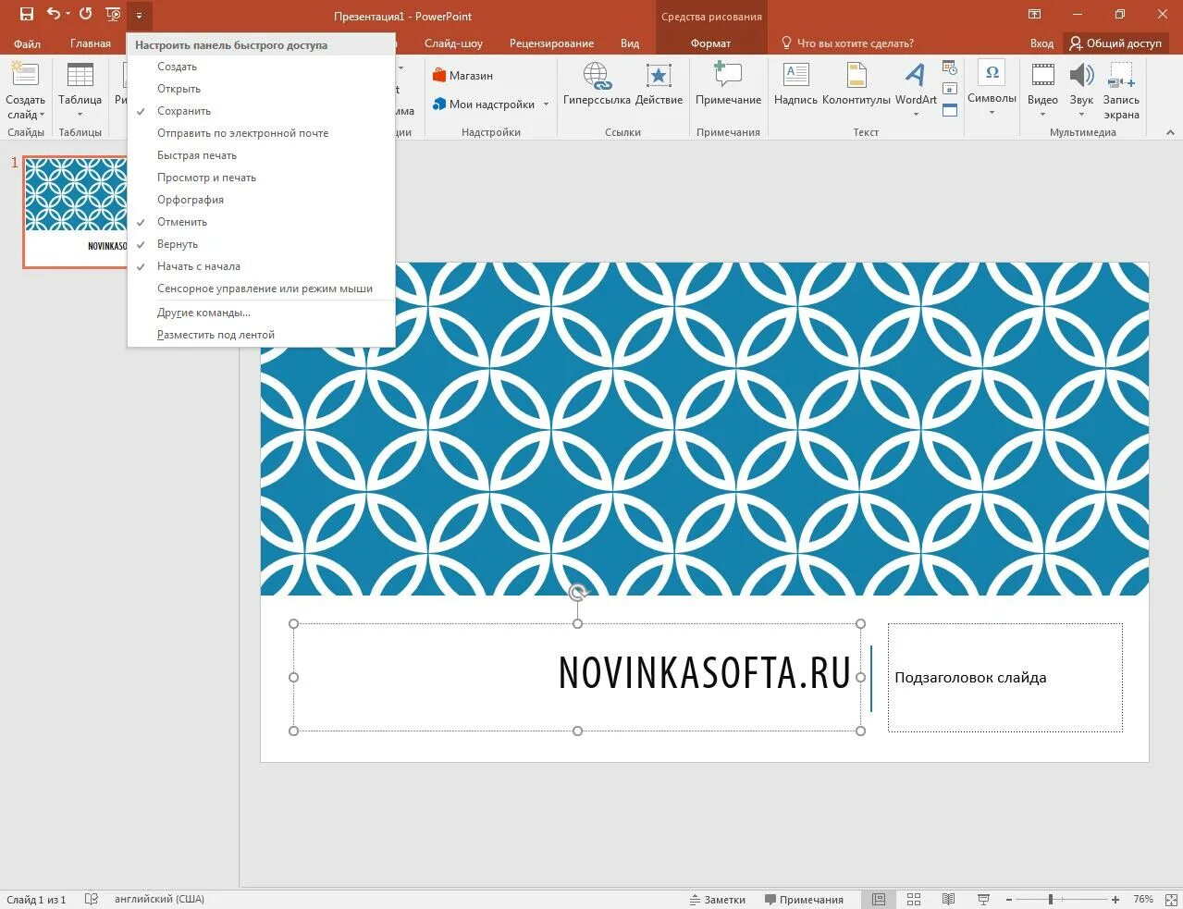Viewport: 1183px width, 909px height.
Task: Uncheck Отменить in the quick access list
Action: 182,221
